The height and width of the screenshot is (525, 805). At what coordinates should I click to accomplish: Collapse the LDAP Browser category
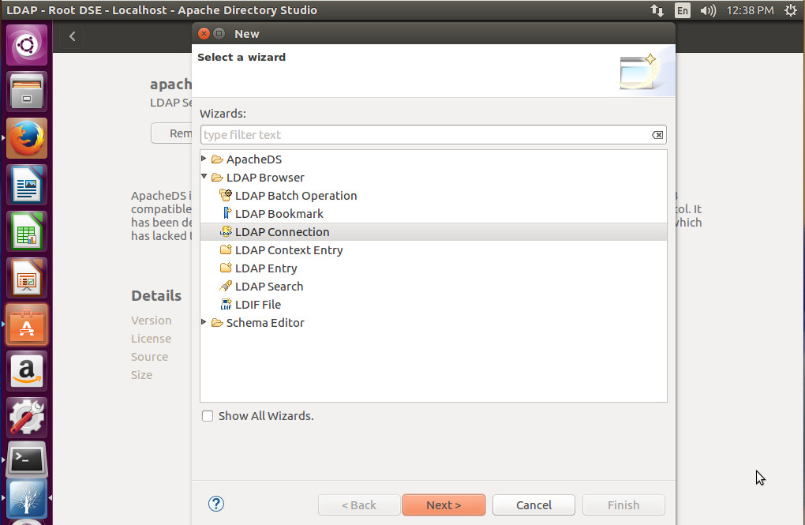click(x=204, y=177)
